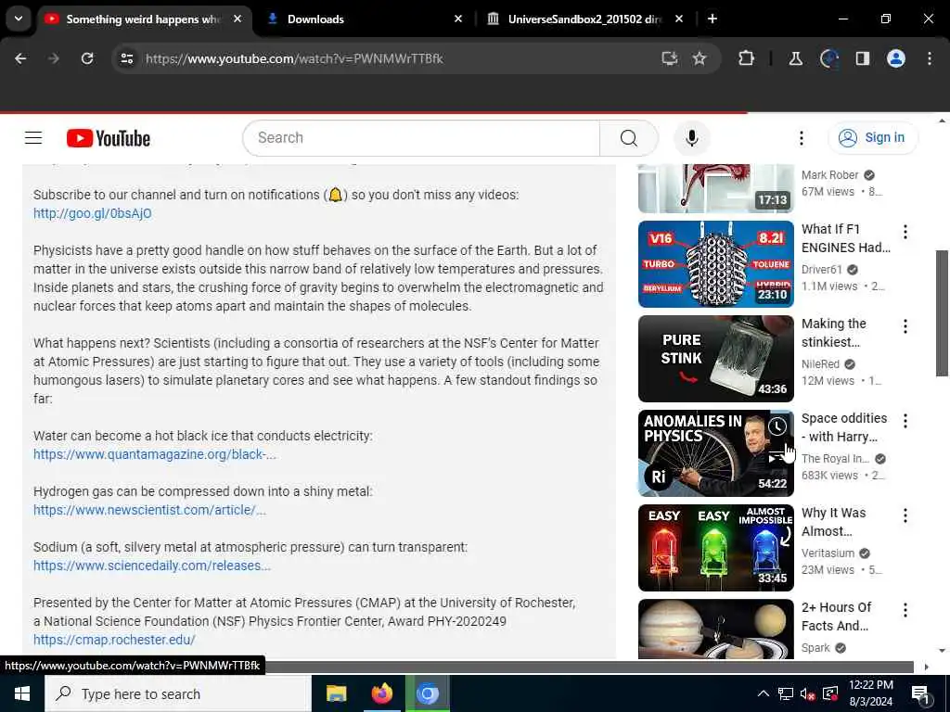Go forward to next page
Screen dimensions: 950x712
pyautogui.click(x=53, y=58)
